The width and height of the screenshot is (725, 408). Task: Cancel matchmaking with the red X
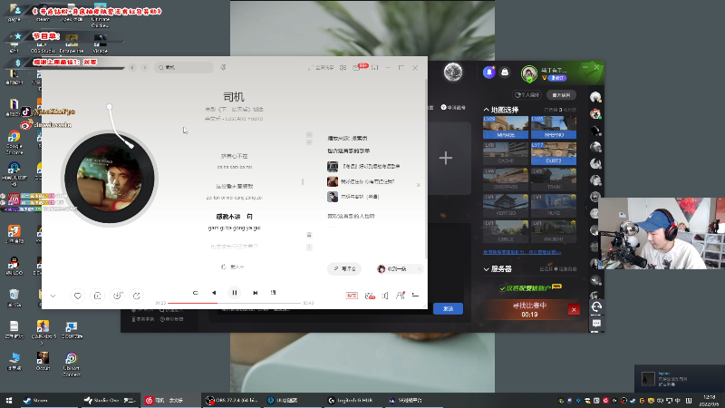574,309
